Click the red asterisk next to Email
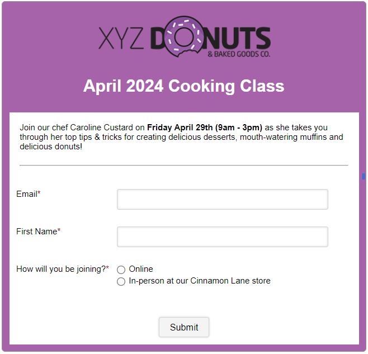The image size is (368, 354). click(39, 193)
